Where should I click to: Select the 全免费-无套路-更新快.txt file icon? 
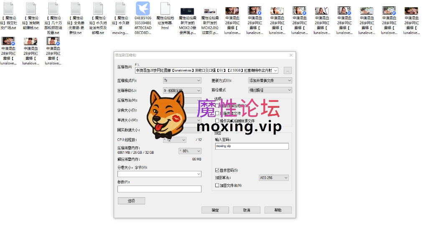pos(76,8)
